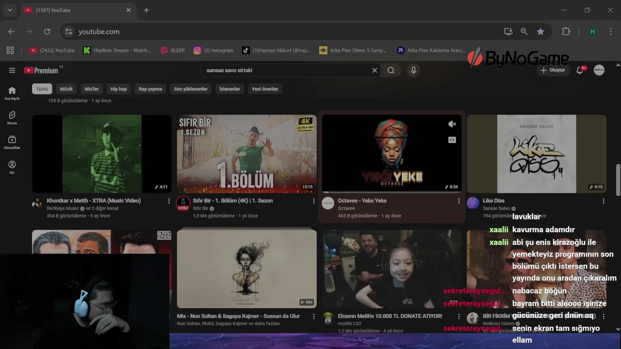
Task: Open the Octavee channel name link
Action: [x=346, y=208]
